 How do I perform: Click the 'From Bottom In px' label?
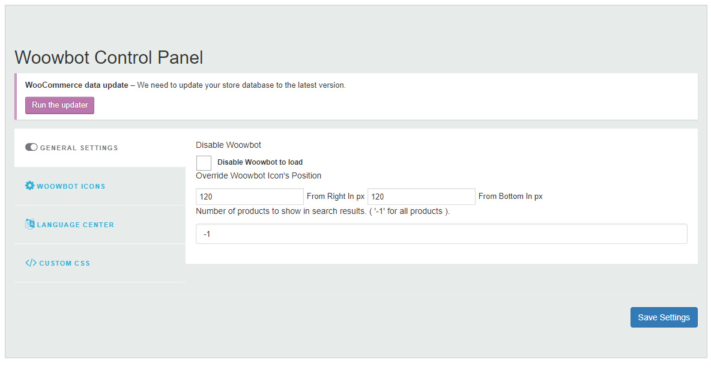point(510,197)
